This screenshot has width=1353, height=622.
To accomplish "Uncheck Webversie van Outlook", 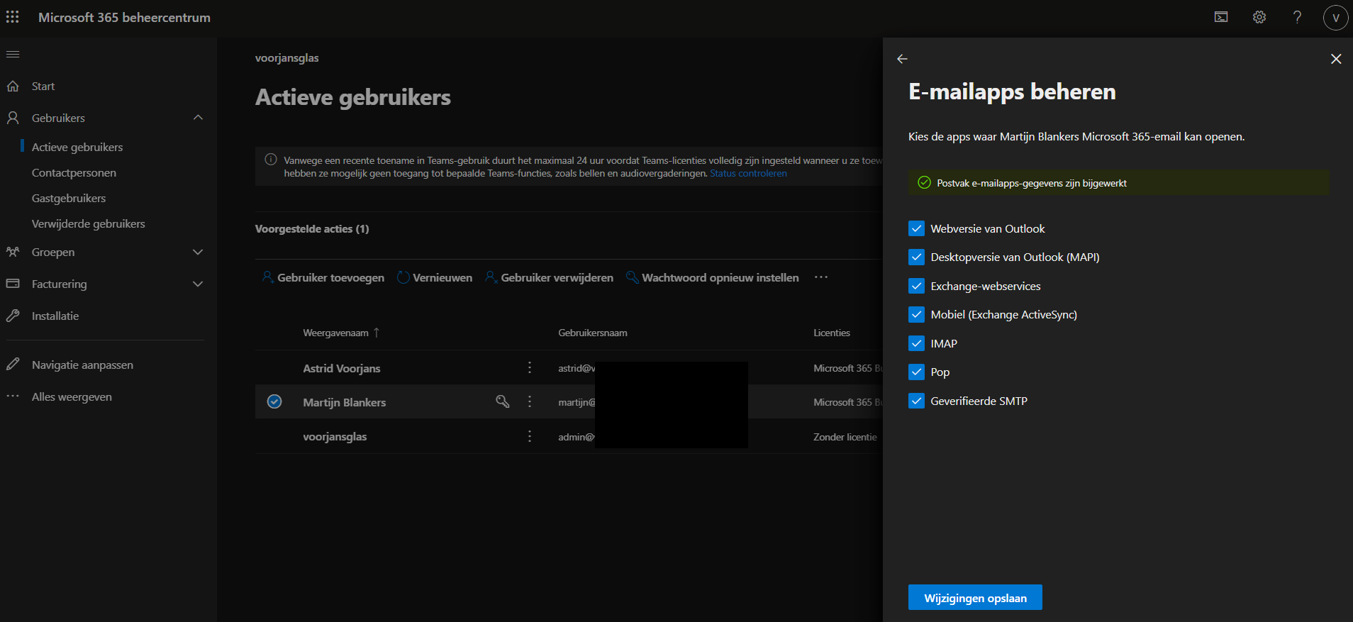I will pos(916,228).
